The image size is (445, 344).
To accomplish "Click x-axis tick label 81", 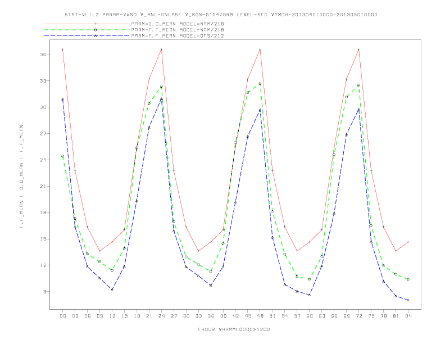I will click(396, 316).
